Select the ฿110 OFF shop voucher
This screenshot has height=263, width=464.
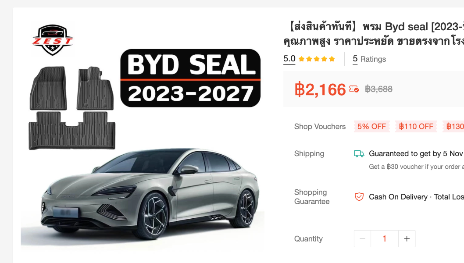(x=416, y=127)
